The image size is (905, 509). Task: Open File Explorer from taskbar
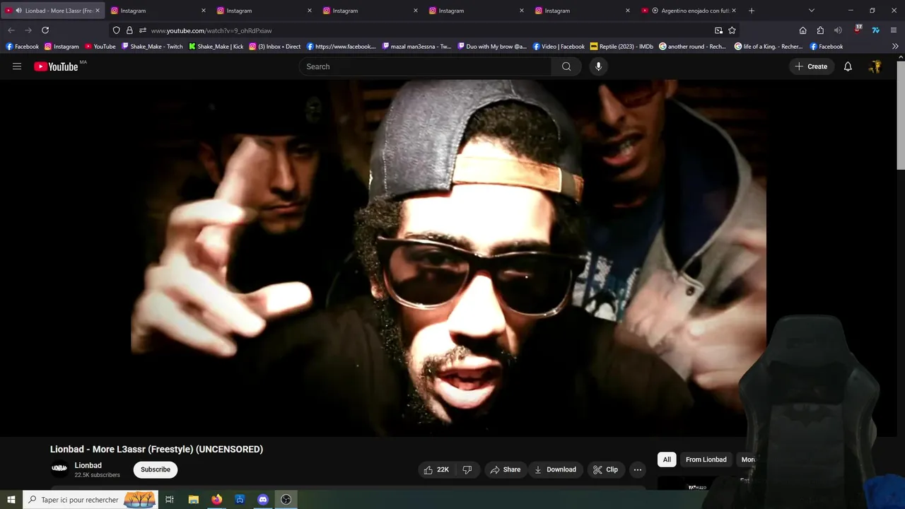(x=193, y=500)
